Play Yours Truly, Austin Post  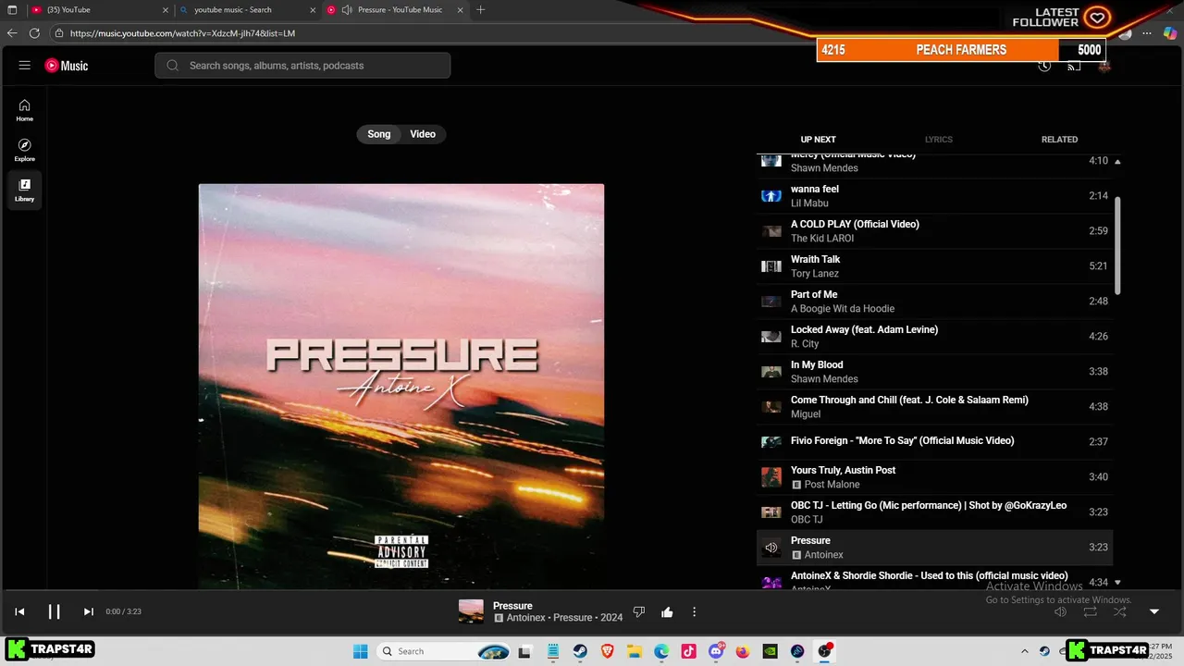click(x=935, y=477)
